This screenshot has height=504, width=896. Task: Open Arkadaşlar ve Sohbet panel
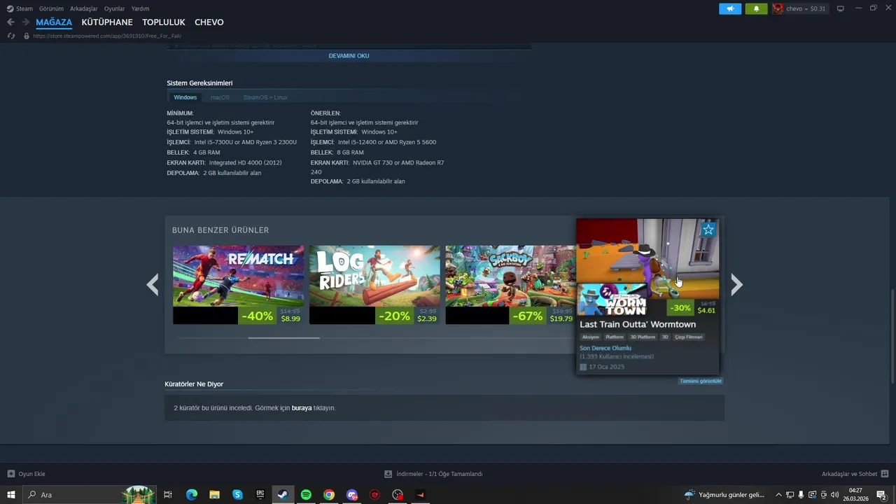849,474
